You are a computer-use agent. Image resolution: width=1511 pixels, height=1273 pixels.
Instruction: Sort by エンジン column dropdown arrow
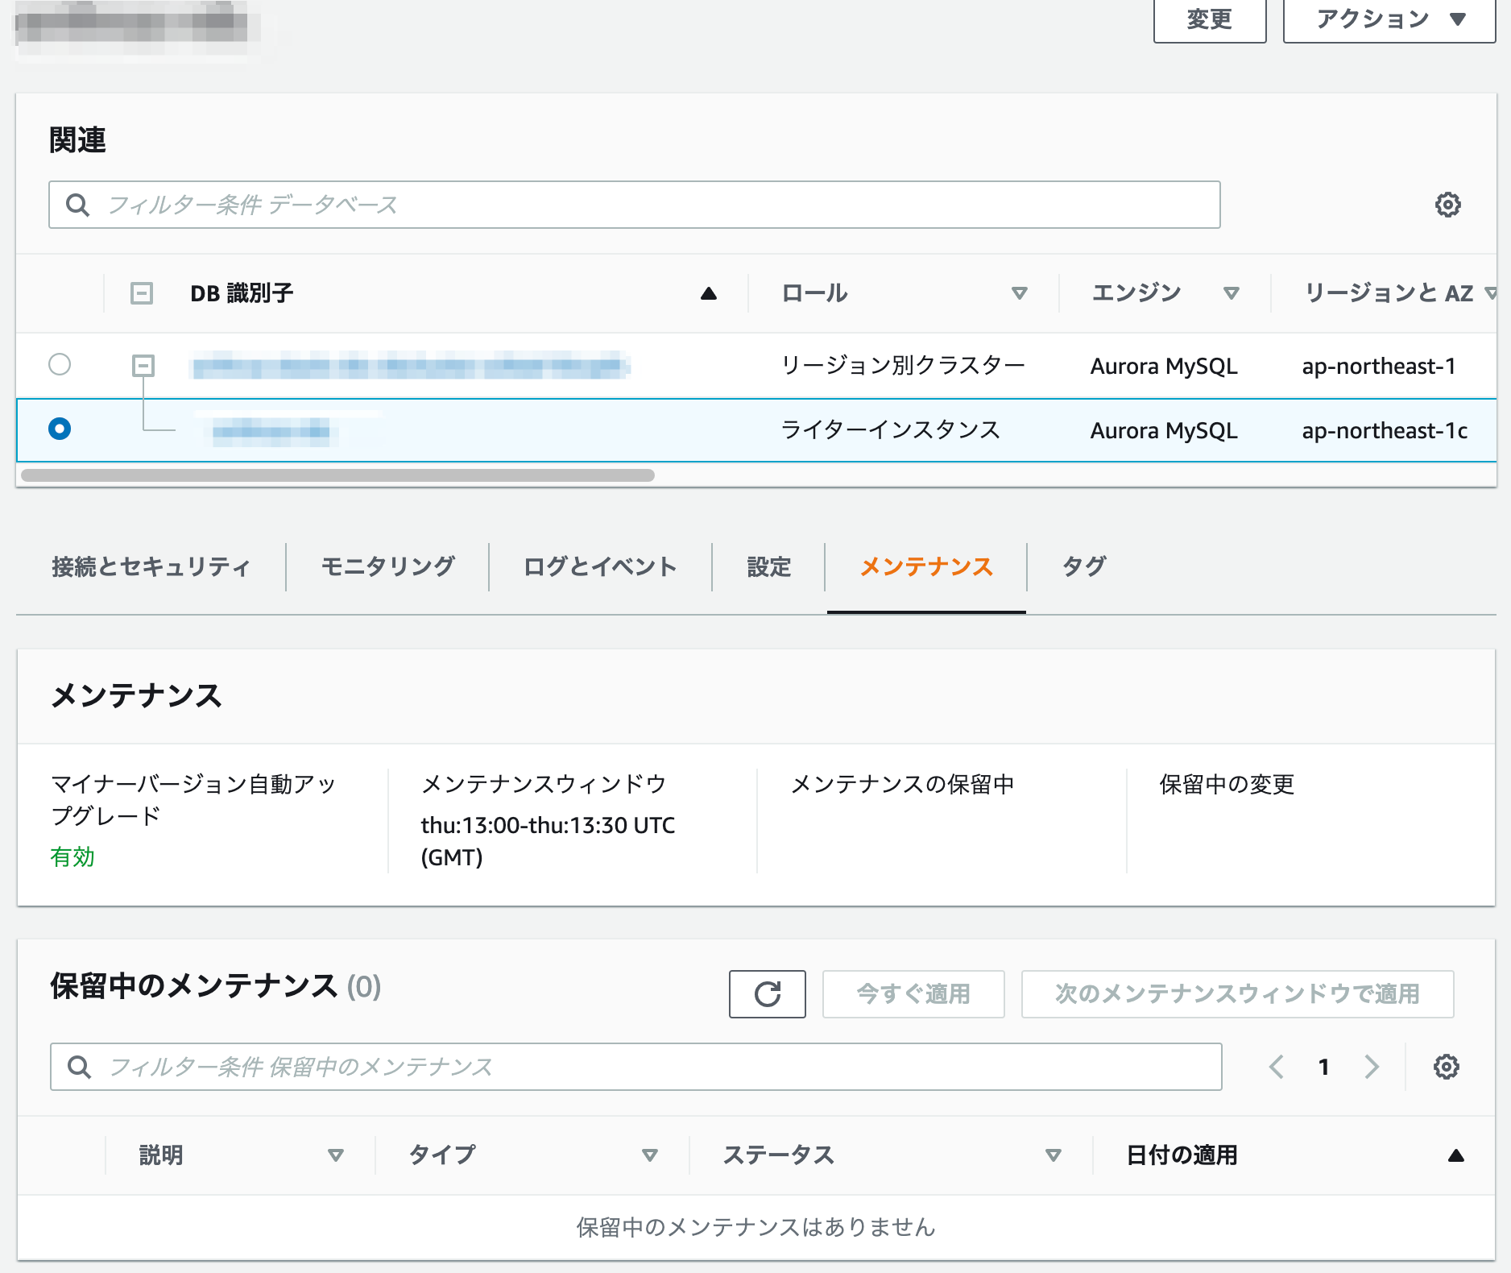(x=1231, y=293)
